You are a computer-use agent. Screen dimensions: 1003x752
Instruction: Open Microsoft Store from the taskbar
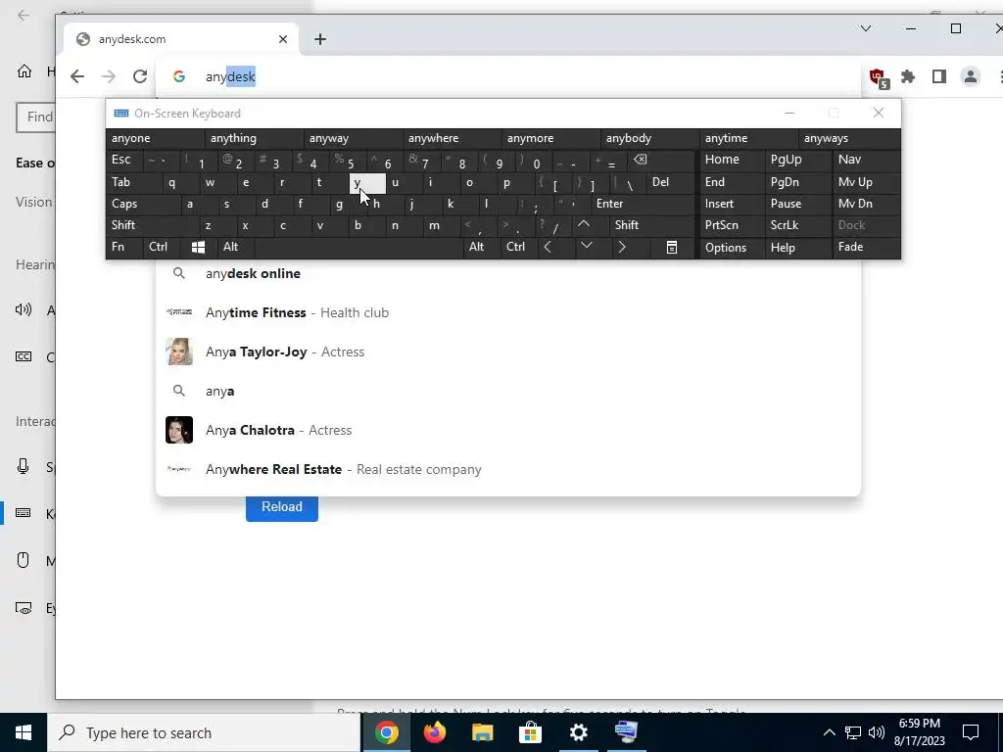pyautogui.click(x=530, y=732)
